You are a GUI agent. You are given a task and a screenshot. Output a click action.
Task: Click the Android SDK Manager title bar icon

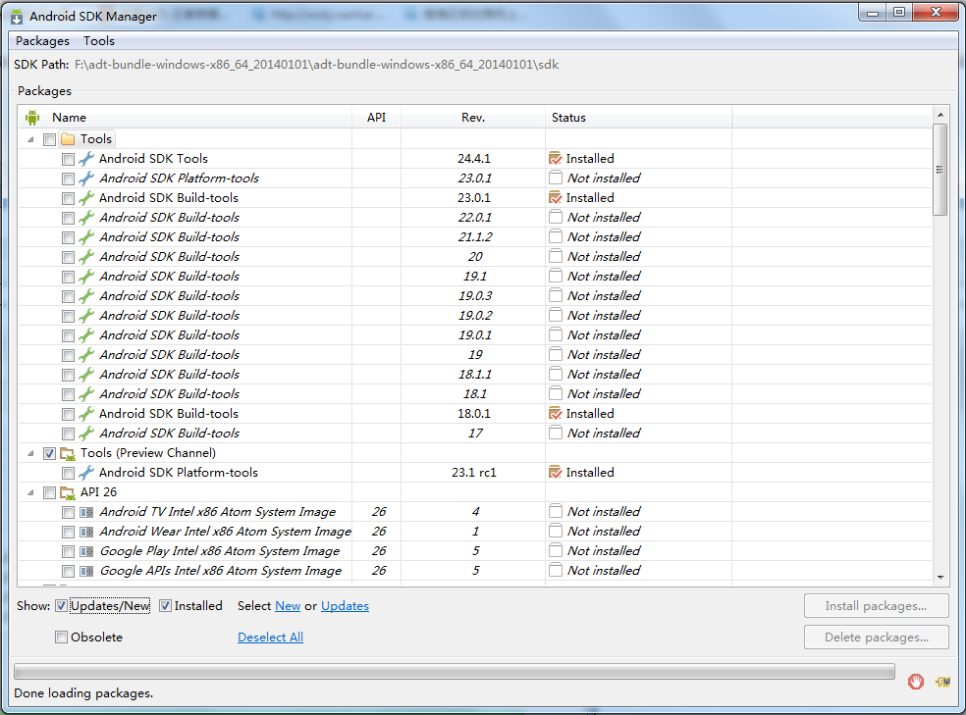17,17
